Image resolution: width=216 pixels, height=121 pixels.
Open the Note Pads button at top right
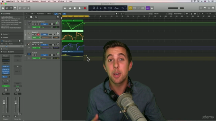click(205, 8)
